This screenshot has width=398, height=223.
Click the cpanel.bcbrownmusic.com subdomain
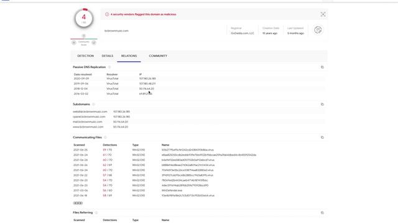[89, 117]
